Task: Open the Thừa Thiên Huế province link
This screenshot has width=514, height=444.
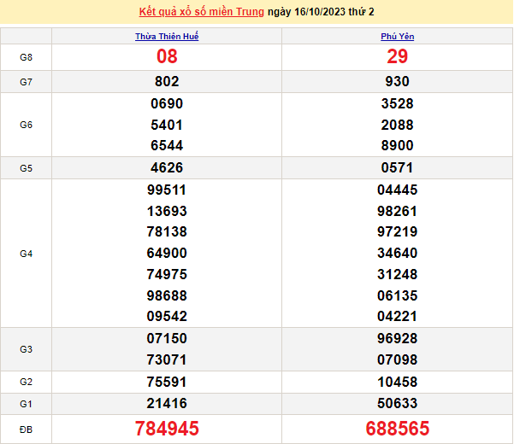Action: point(167,37)
